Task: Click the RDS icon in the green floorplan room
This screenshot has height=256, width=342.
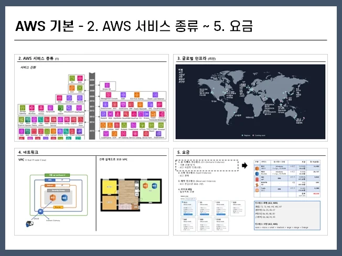Action: 154,186
